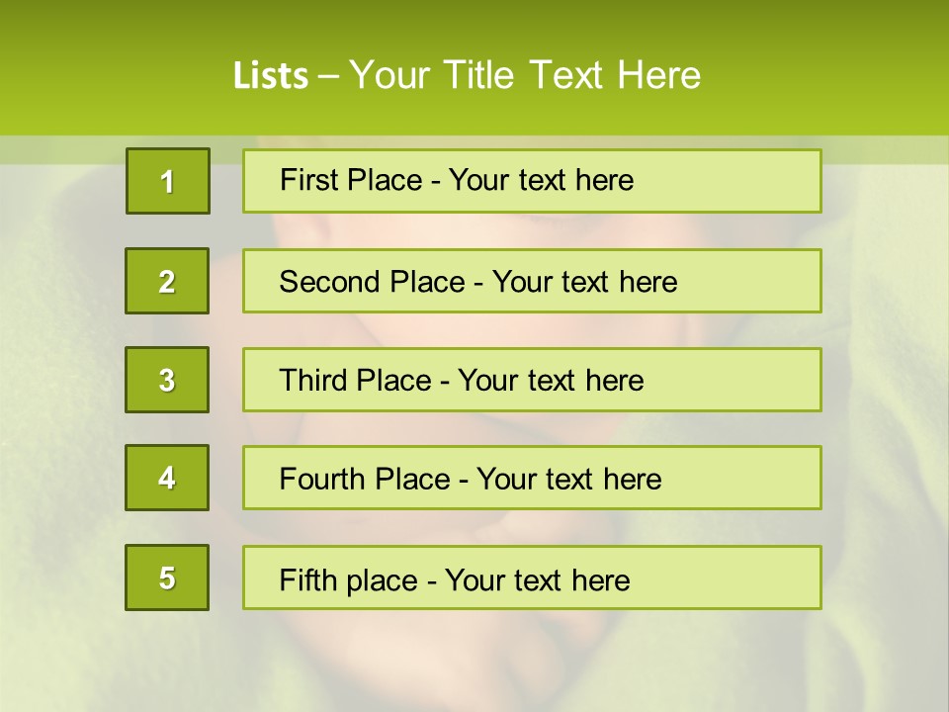Click "Your text here" after Second Place

(584, 282)
